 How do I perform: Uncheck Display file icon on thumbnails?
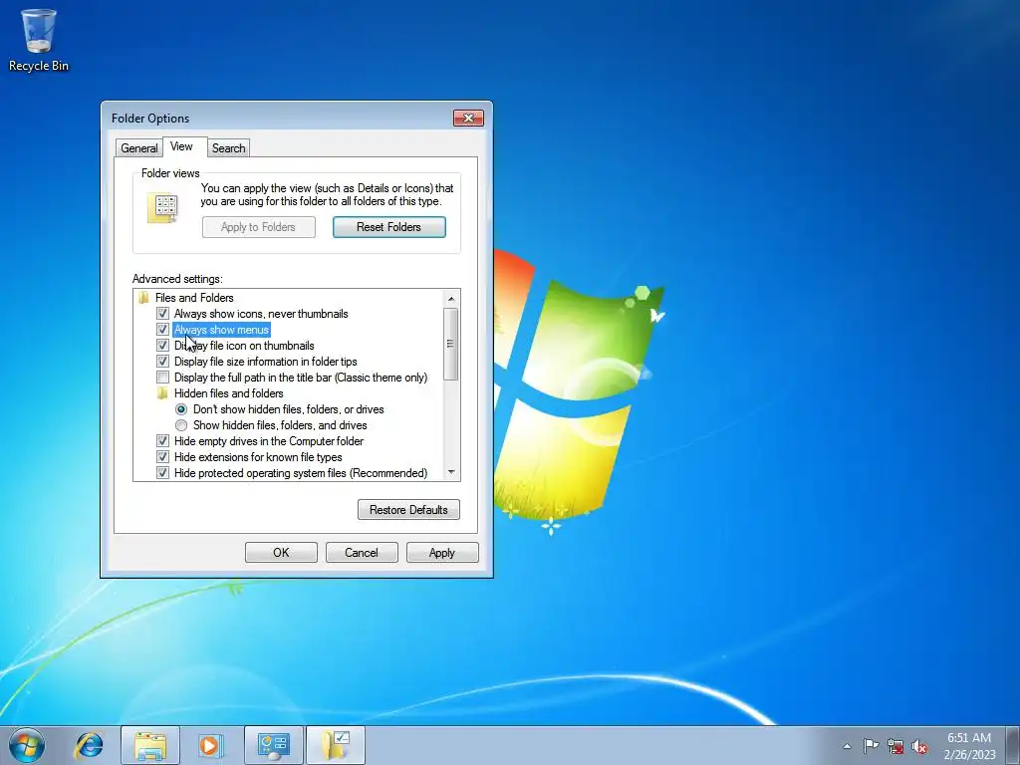[x=162, y=346]
